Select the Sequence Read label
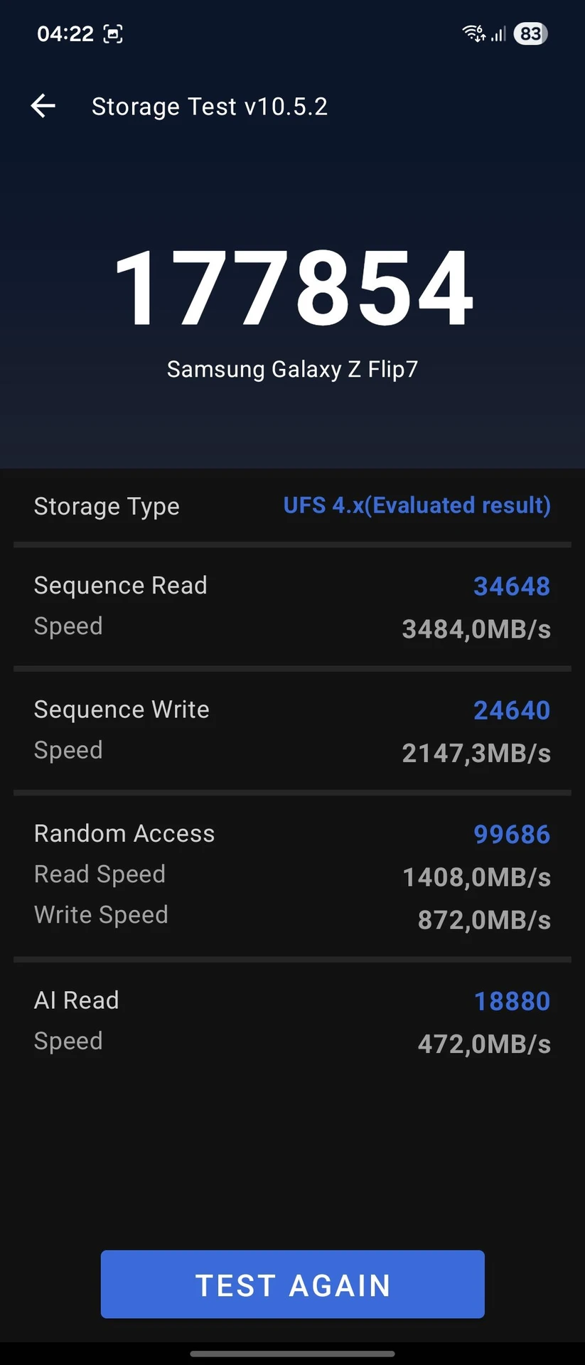 point(121,585)
